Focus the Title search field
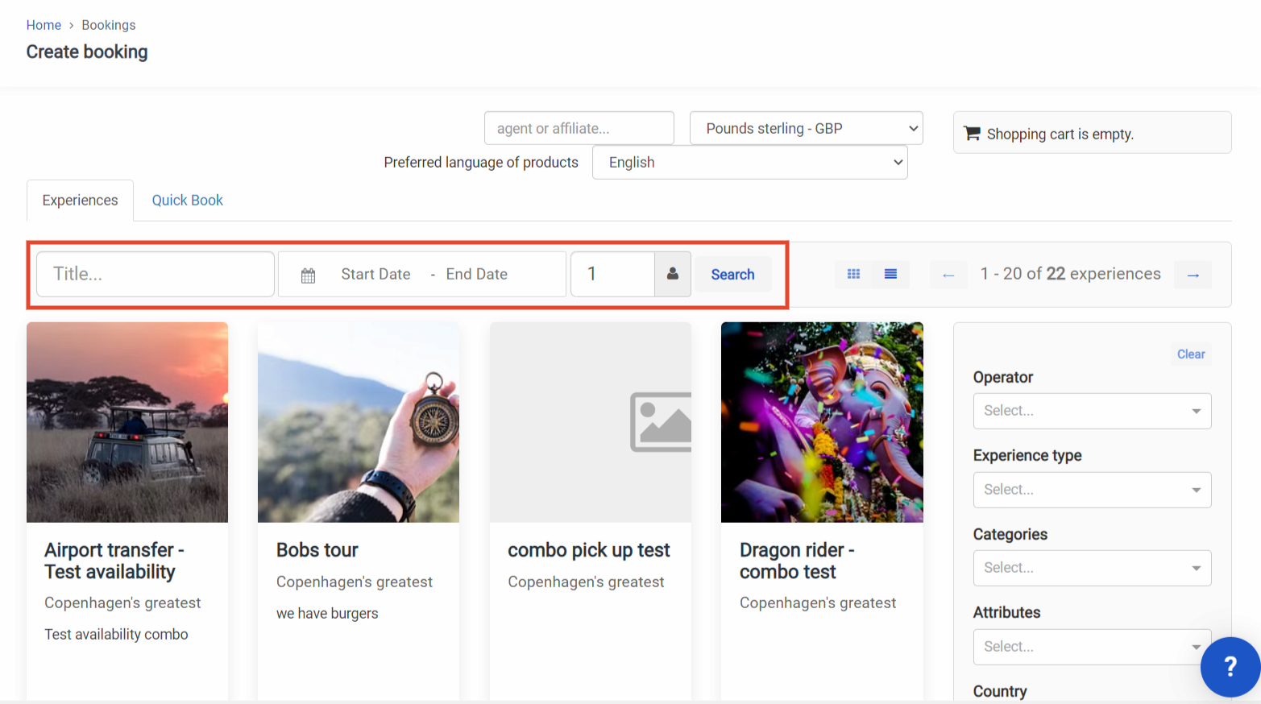 click(156, 274)
